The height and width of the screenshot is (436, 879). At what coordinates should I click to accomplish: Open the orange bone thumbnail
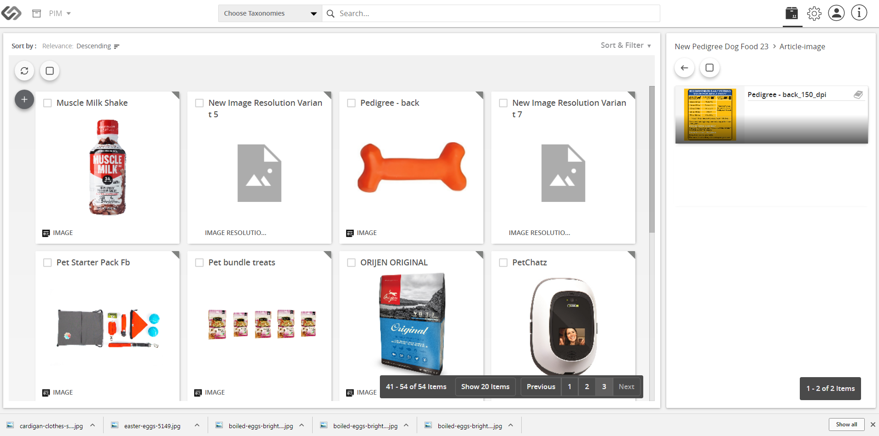412,167
